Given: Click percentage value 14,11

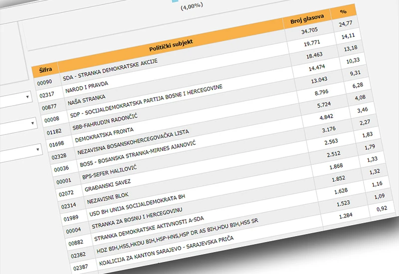Looking at the screenshot, I should click(348, 36).
